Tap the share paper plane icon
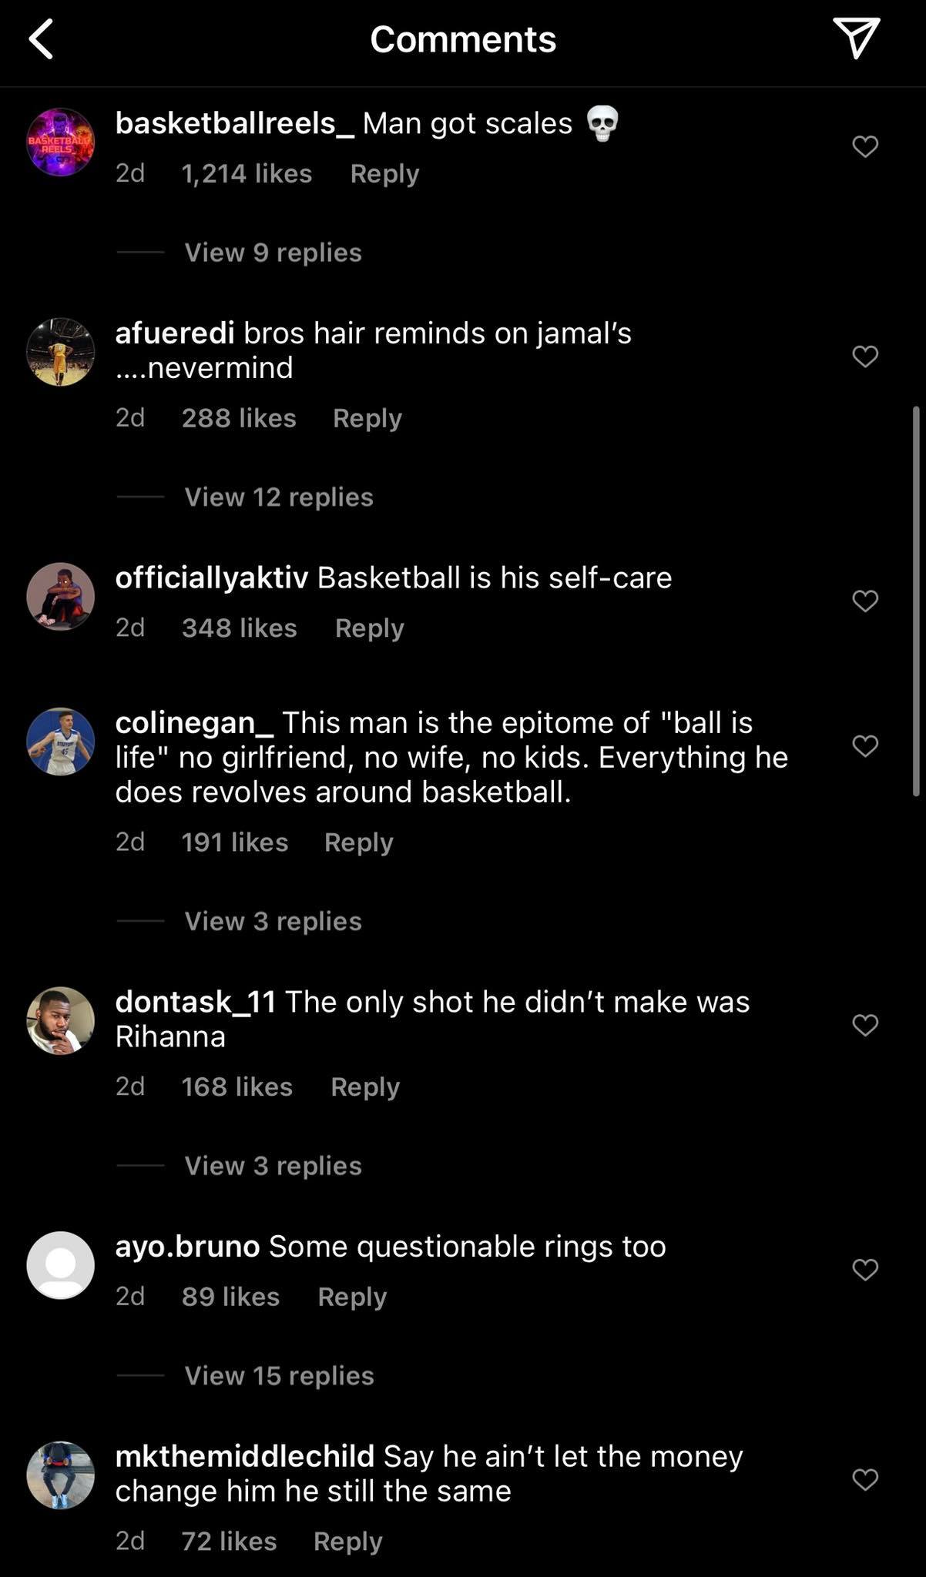This screenshot has height=1577, width=926. (856, 38)
